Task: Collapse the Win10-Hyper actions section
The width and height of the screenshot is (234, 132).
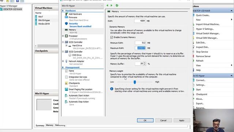Action: pyautogui.click(x=231, y=76)
